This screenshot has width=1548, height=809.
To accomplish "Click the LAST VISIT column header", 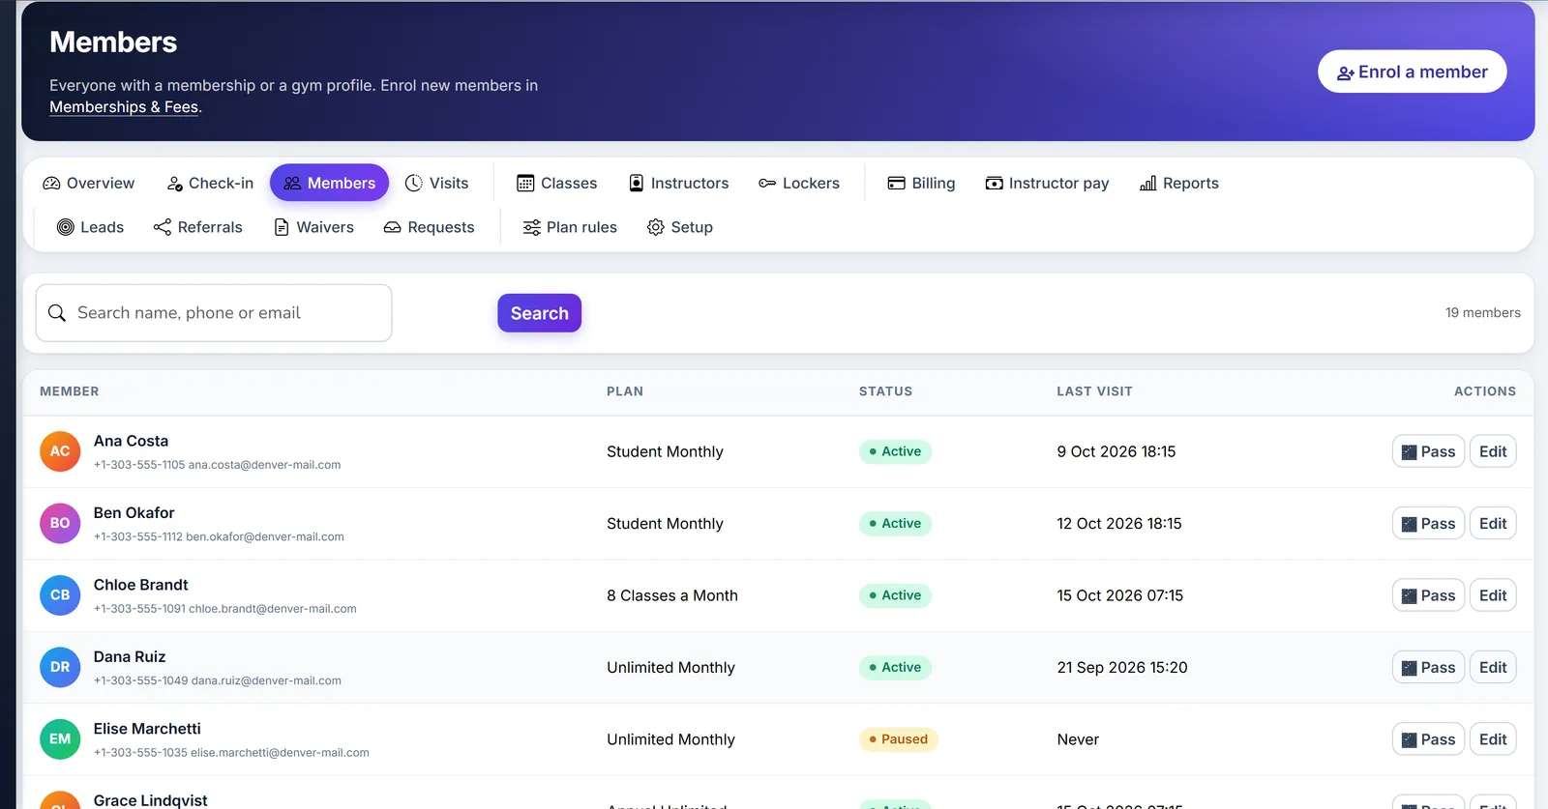I will (1094, 391).
